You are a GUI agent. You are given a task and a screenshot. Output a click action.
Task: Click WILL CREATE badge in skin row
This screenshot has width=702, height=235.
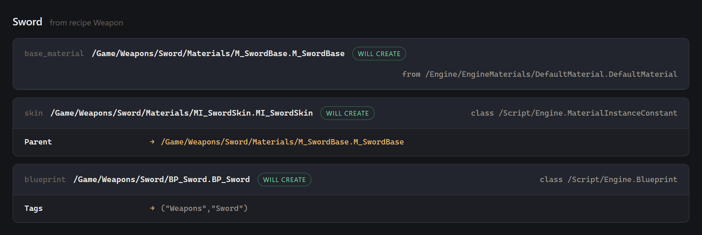pyautogui.click(x=347, y=113)
